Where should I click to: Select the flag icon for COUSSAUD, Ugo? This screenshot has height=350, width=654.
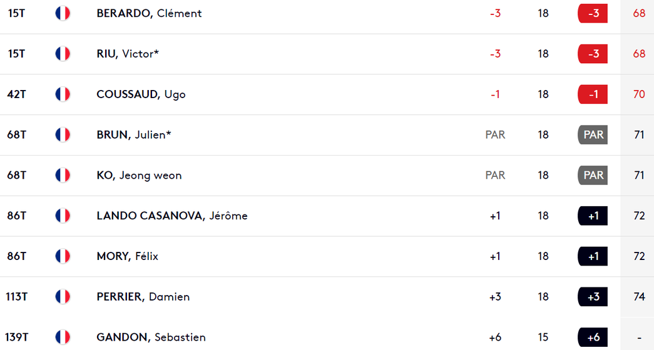[x=63, y=94]
